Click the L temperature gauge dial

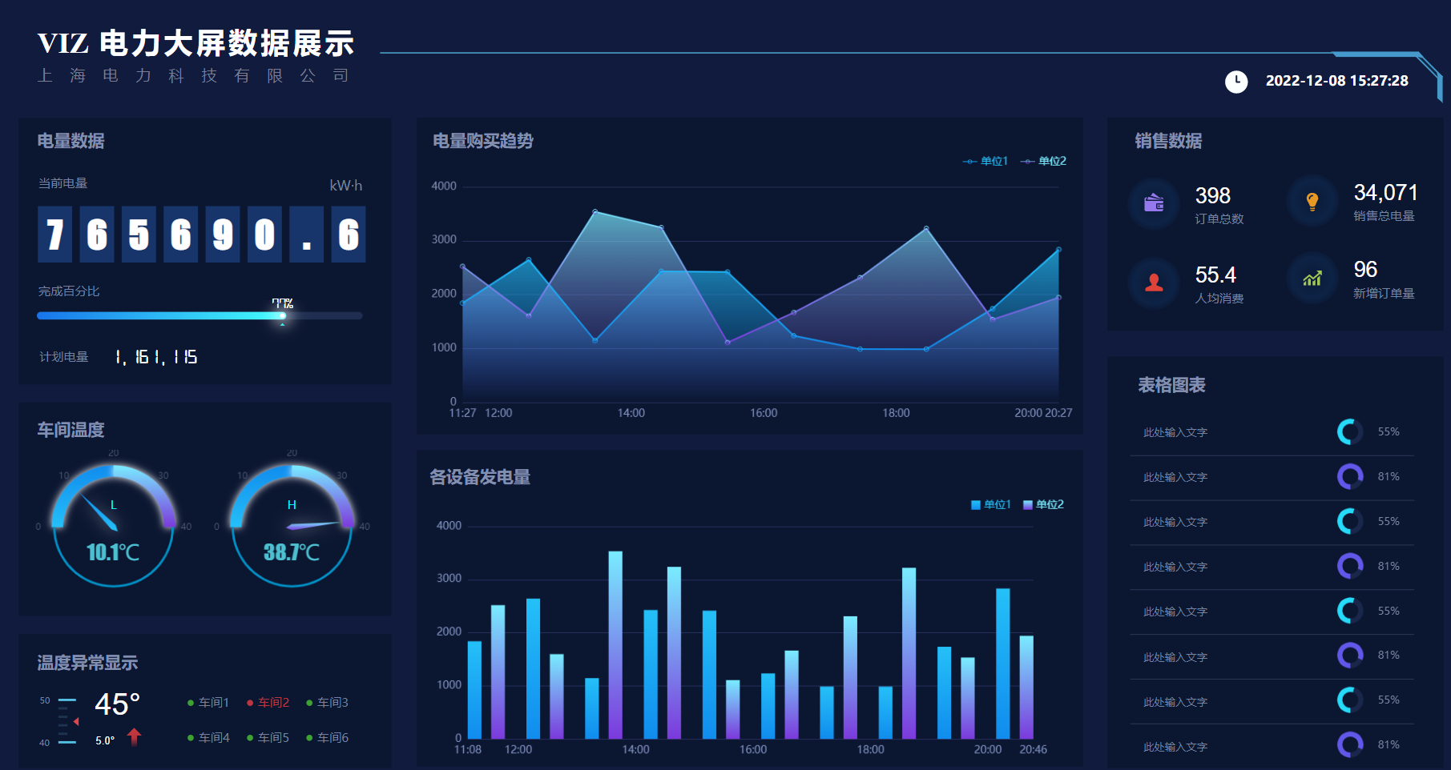(x=113, y=524)
